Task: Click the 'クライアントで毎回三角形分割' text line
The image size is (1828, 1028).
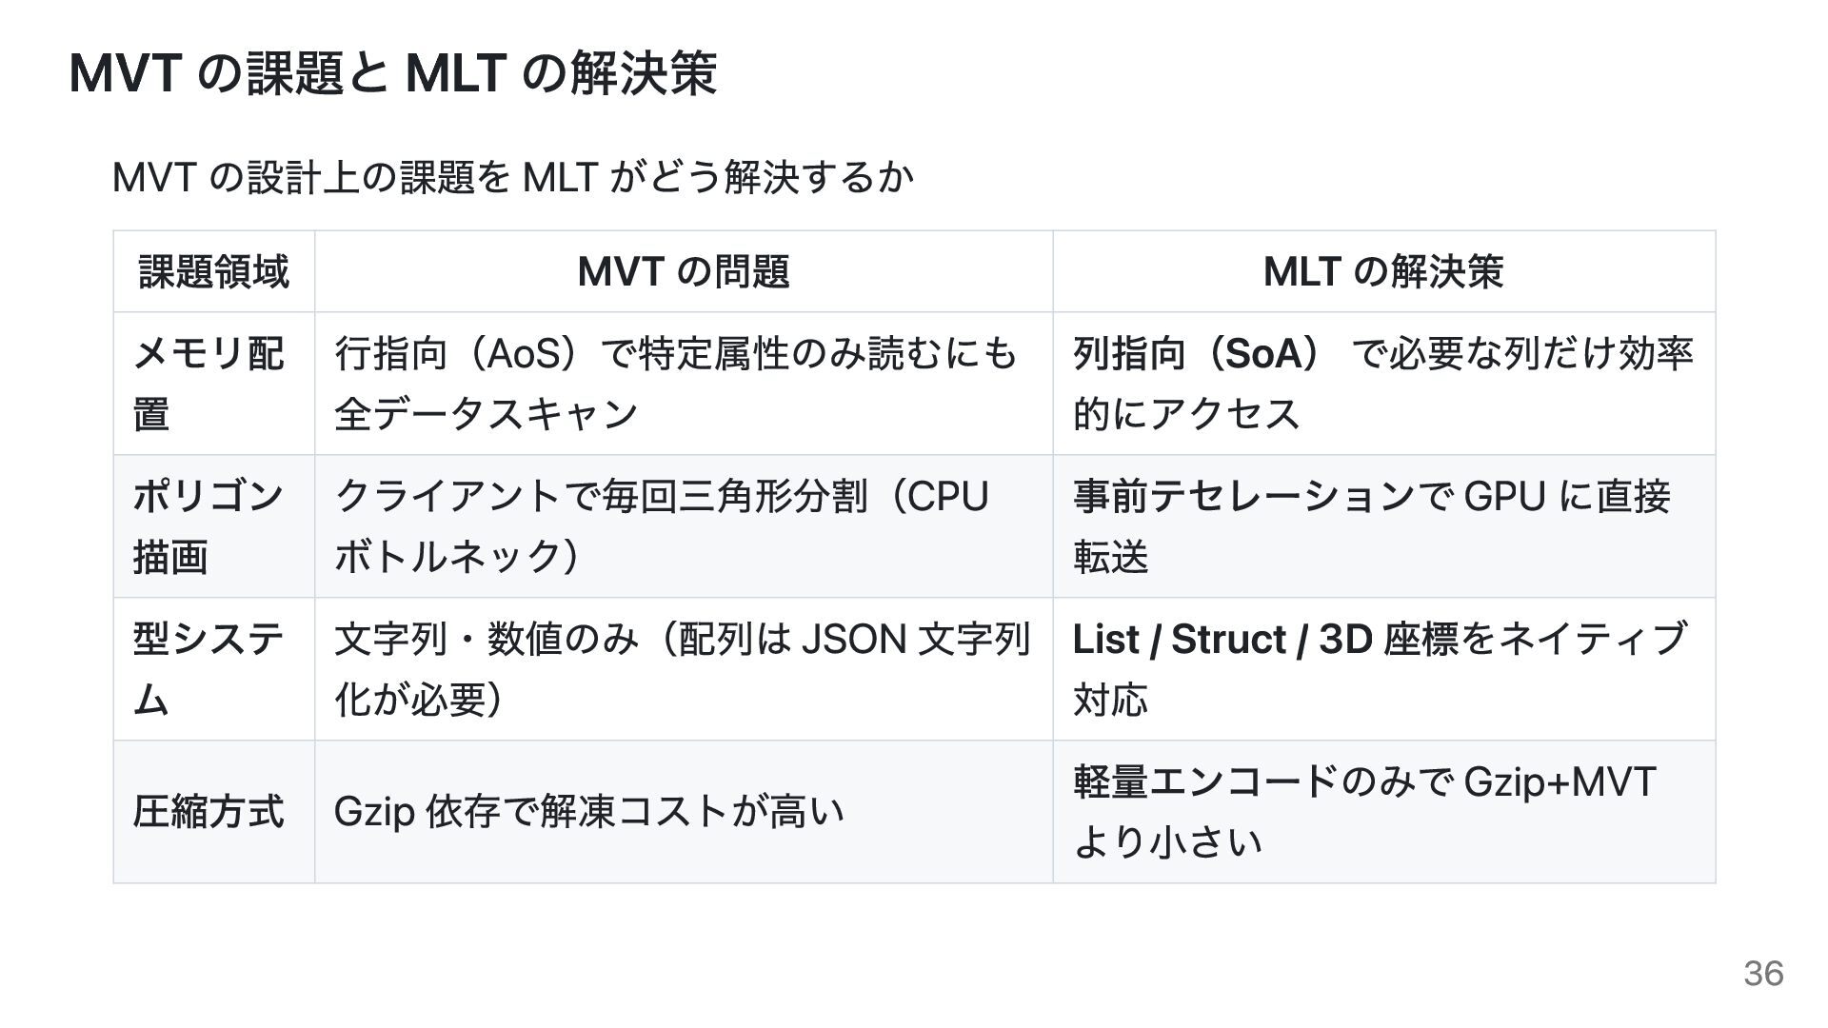Action: click(x=600, y=497)
